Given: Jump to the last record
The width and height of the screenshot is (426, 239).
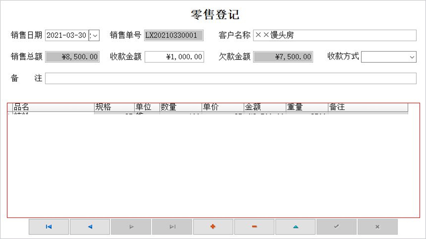Looking at the screenshot, I should coord(172,227).
